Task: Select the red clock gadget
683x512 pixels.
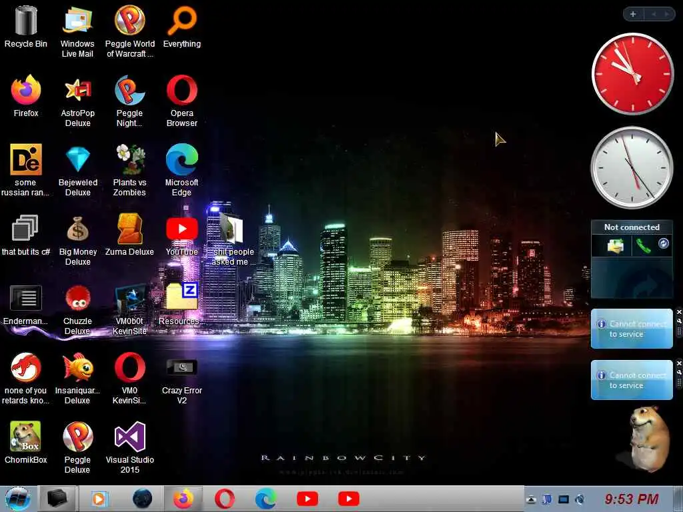Action: 632,73
